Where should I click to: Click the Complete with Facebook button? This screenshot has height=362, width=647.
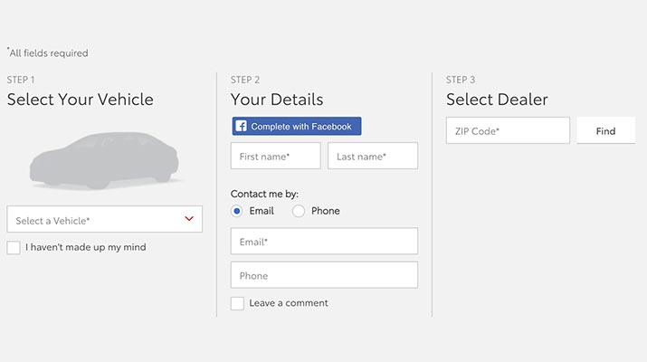click(297, 127)
